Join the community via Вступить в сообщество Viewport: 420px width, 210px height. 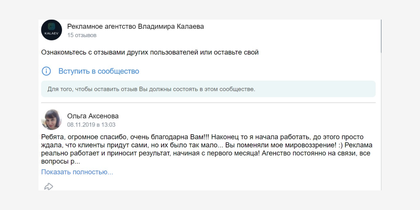[99, 71]
